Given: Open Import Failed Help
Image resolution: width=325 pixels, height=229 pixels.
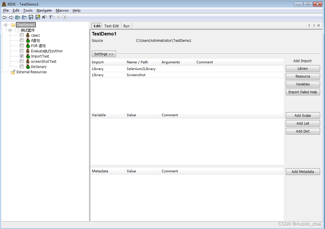Looking at the screenshot, I should [x=303, y=92].
